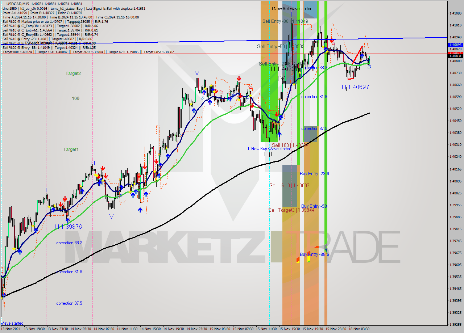The image size is (464, 333).
Task: Select the 'Buy Entry -88.6' label
Action: coord(314,254)
